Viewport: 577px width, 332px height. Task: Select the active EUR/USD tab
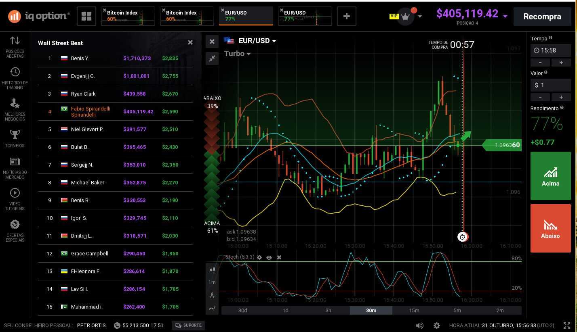[246, 16]
